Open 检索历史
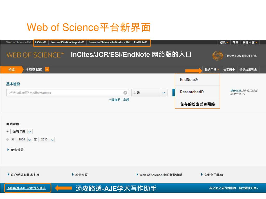The width and height of the screenshot is (266, 199). (x=229, y=69)
